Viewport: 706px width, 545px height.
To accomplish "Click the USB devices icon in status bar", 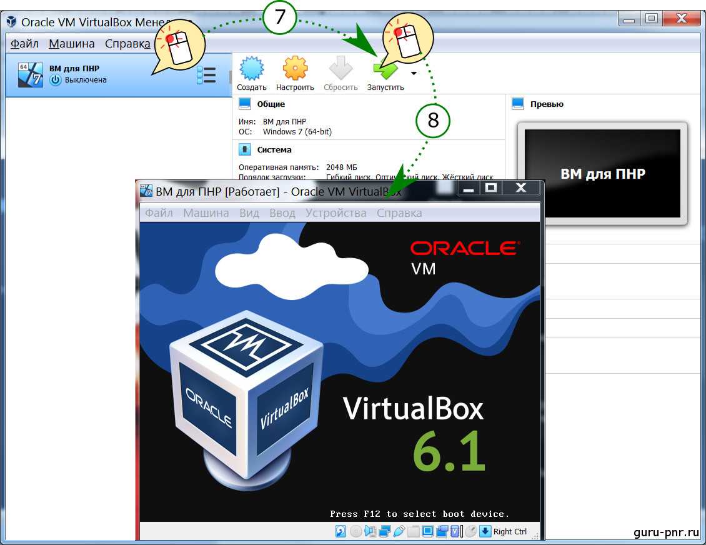I will (x=399, y=531).
